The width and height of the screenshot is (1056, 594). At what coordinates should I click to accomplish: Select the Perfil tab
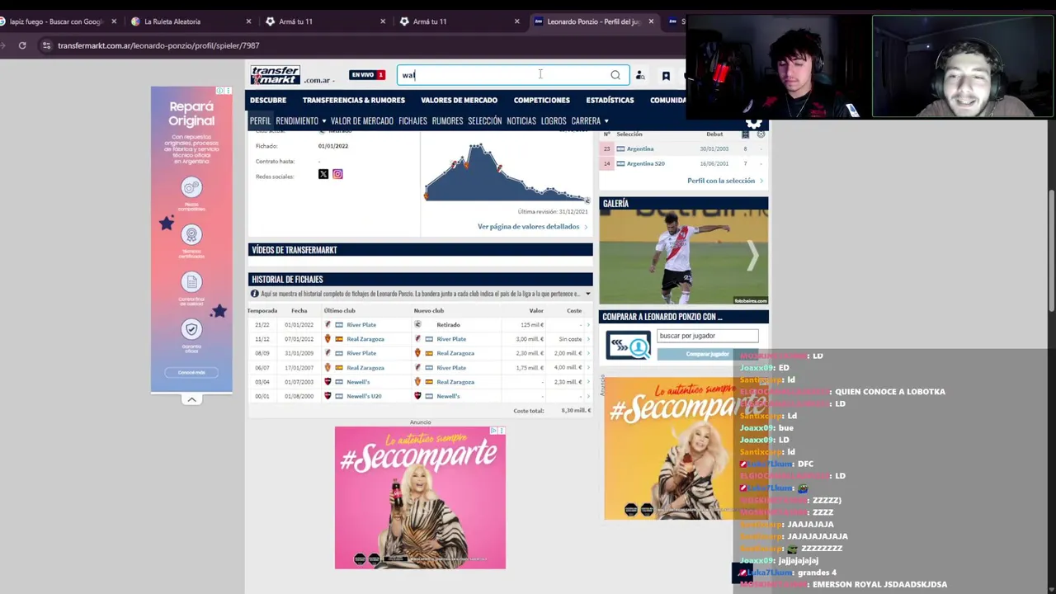pos(260,121)
